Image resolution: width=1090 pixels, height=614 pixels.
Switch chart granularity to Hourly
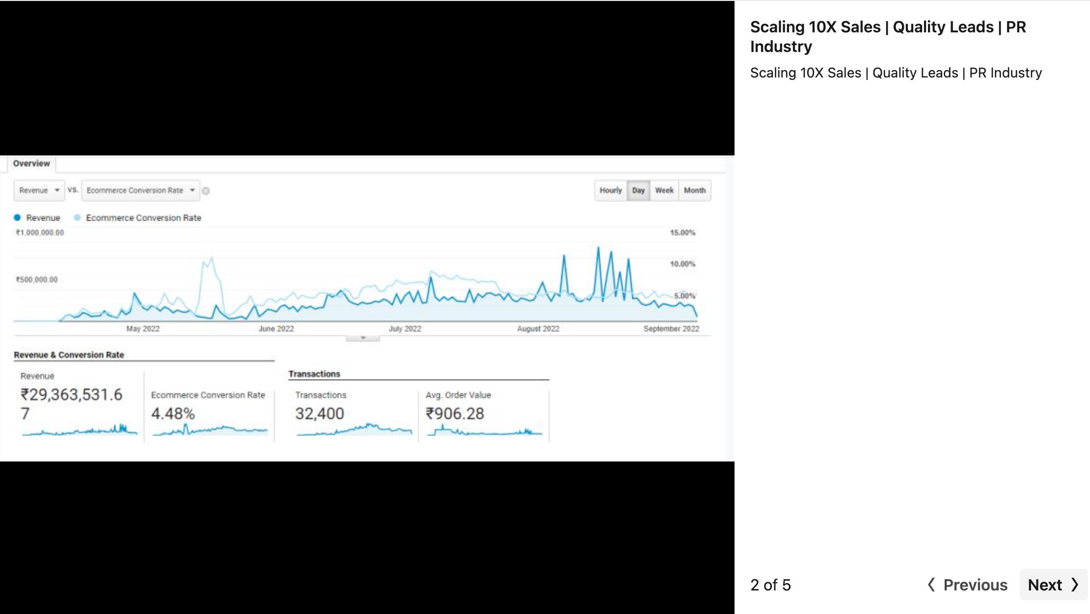click(x=610, y=190)
